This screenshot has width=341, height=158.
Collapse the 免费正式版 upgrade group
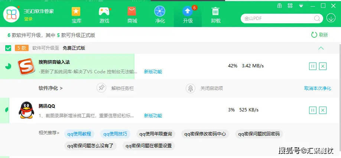click(321, 48)
